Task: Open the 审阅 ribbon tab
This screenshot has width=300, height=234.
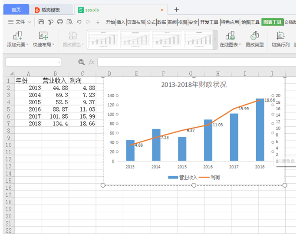Action: (x=172, y=22)
